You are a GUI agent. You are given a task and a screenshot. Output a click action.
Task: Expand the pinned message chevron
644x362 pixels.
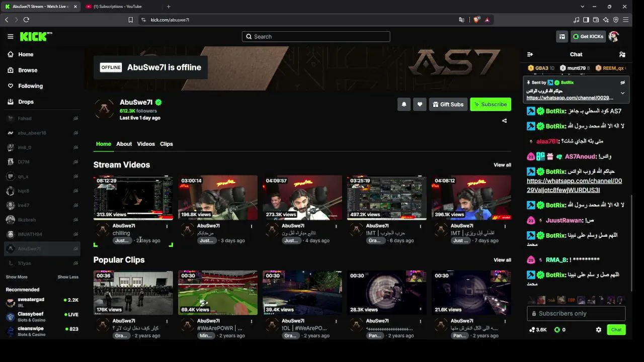[622, 93]
